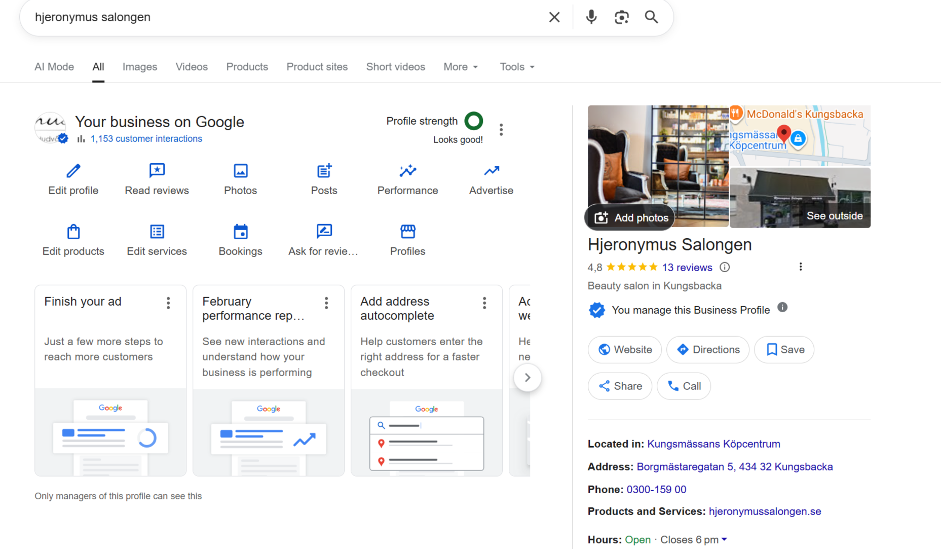Click the Directions button
Image resolution: width=941 pixels, height=549 pixels.
coord(708,350)
